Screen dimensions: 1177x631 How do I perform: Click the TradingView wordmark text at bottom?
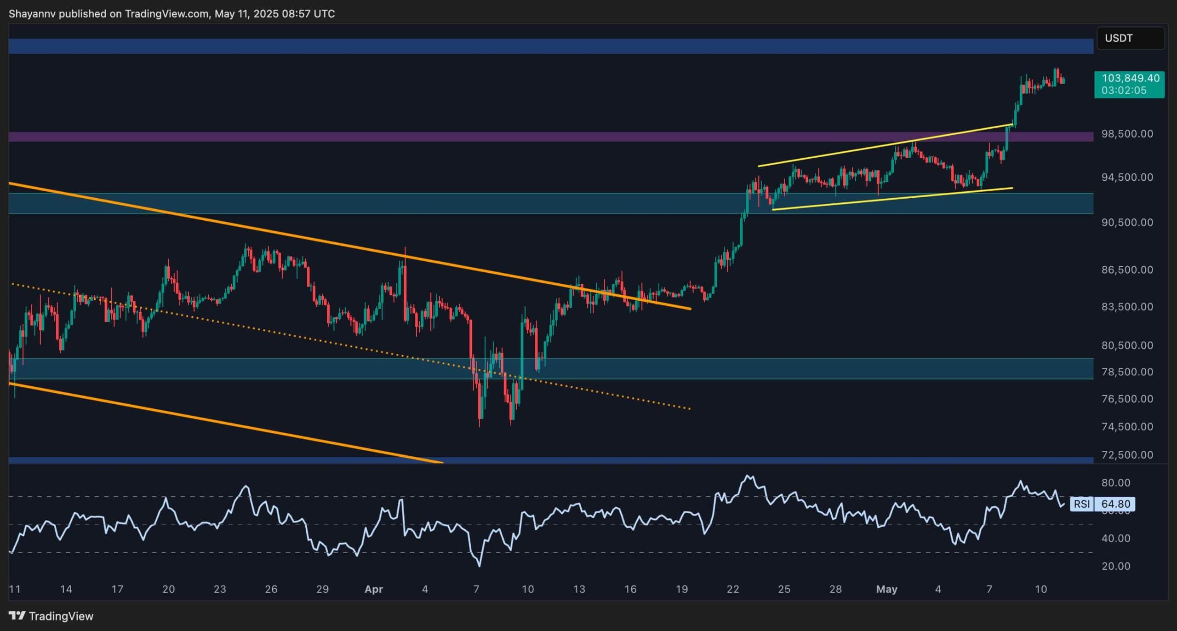point(61,616)
